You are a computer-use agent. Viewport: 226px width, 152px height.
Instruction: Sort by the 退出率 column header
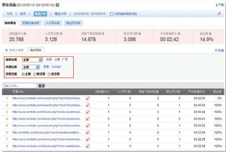pyautogui.click(x=217, y=92)
